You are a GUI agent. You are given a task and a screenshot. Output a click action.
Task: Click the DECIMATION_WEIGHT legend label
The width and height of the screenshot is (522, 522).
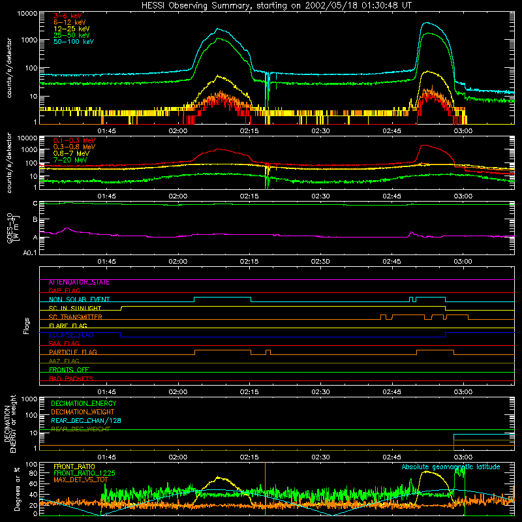[83, 412]
